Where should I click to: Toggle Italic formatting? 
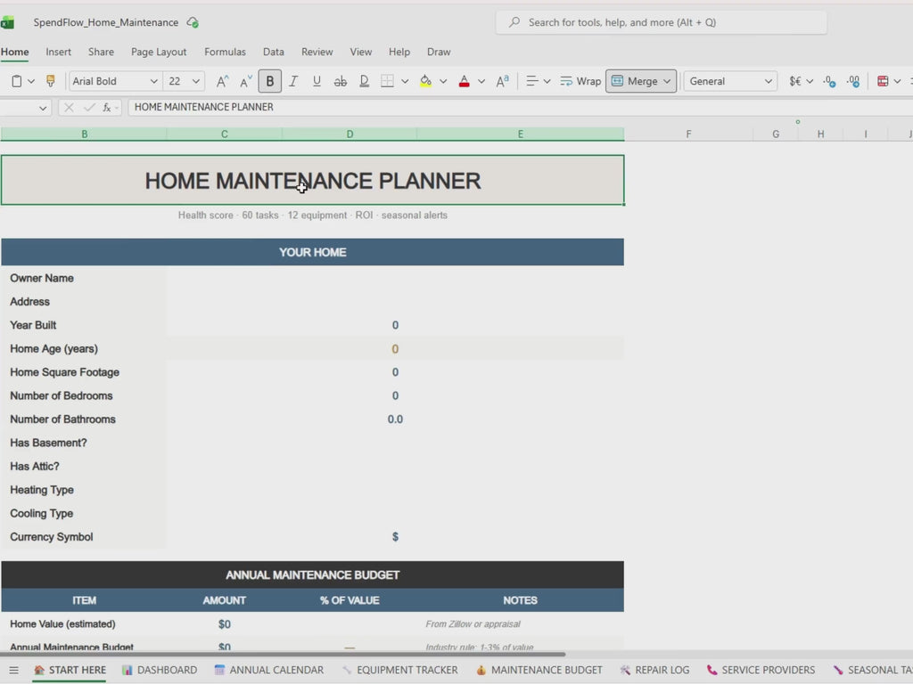(293, 81)
